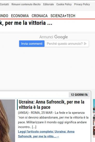
Task: Click the AdChoices triangle icon
Action: [x=85, y=44]
